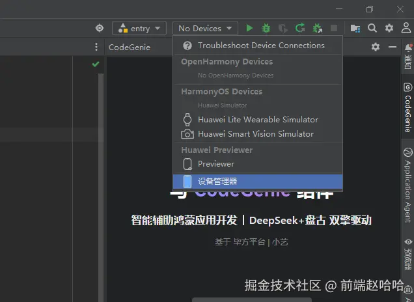Click the green checkmark inspection indicator
This screenshot has height=302, width=414.
click(x=96, y=64)
